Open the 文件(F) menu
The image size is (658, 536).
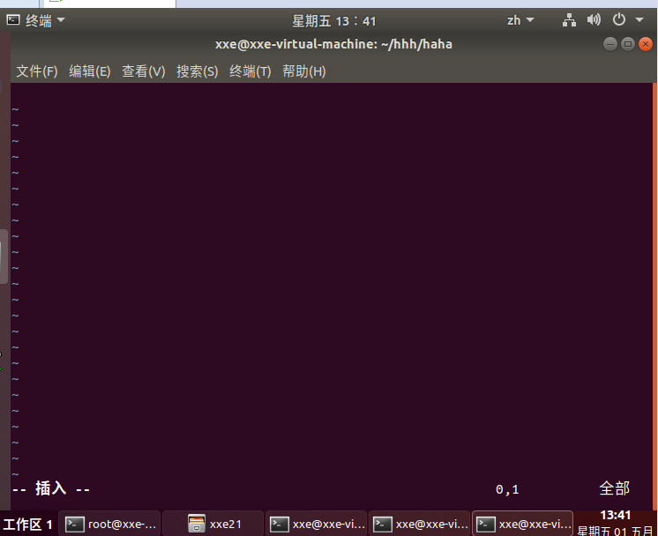pos(37,71)
